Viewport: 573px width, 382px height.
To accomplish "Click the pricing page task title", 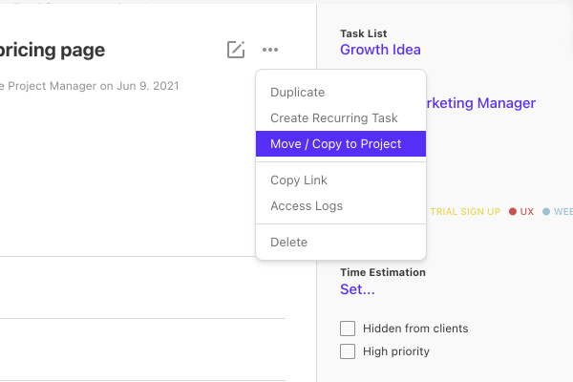I will [x=53, y=50].
